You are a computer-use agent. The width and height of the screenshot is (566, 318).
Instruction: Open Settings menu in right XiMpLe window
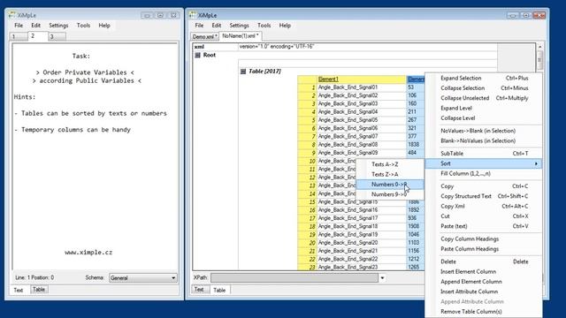[239, 26]
